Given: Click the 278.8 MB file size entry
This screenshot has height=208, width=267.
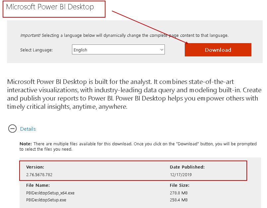Looking at the screenshot, I should point(179,192).
